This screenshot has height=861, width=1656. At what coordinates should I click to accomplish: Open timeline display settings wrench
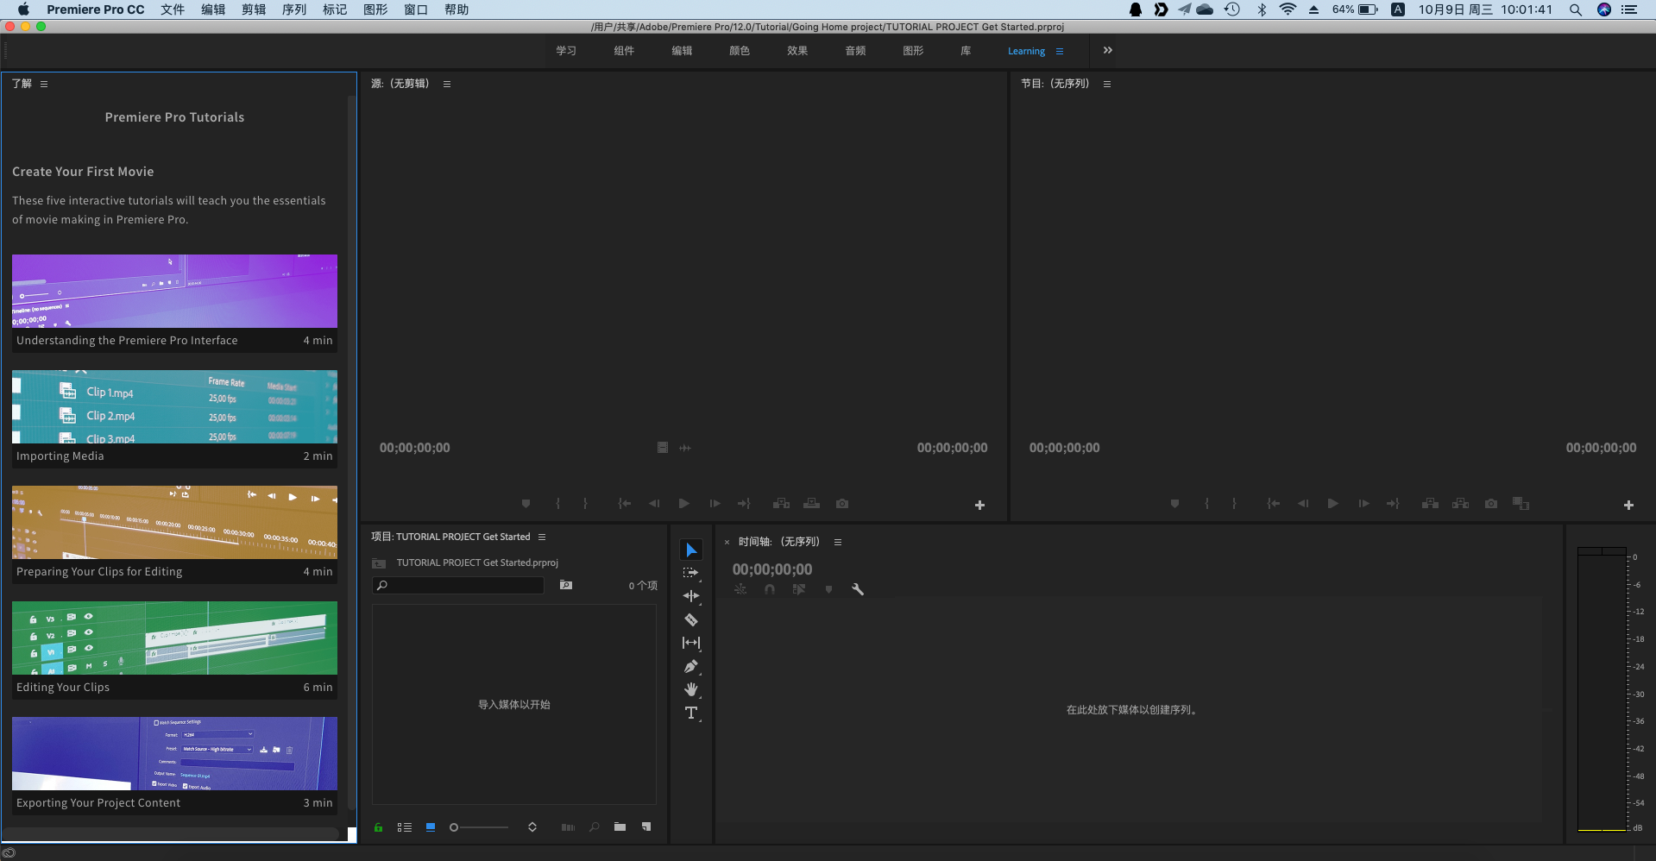857,589
